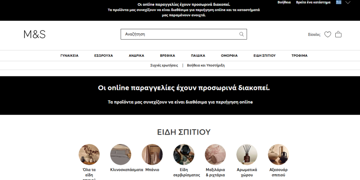Click the Είσοδος login link
This screenshot has width=360, height=180.
314,34
